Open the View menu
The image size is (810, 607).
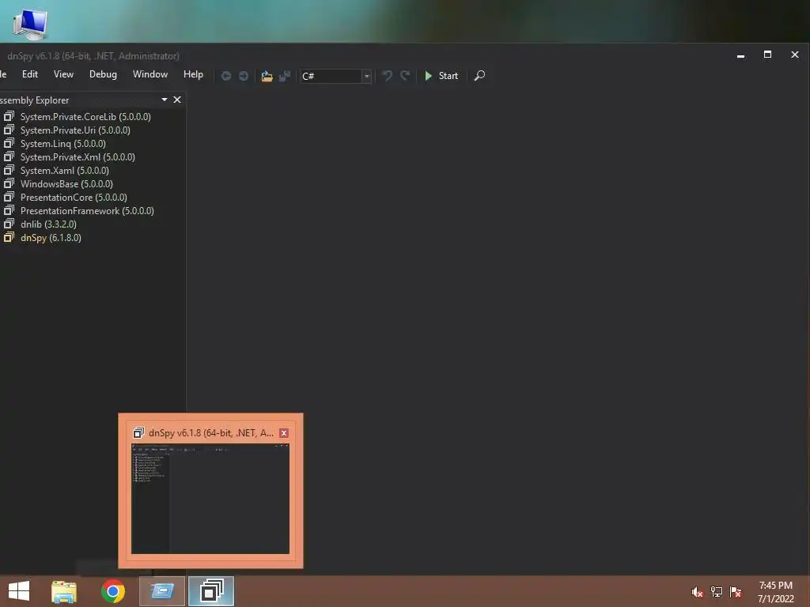(63, 74)
